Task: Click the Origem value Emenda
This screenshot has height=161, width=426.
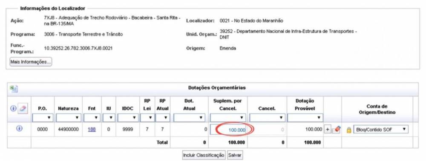Action: [x=227, y=48]
